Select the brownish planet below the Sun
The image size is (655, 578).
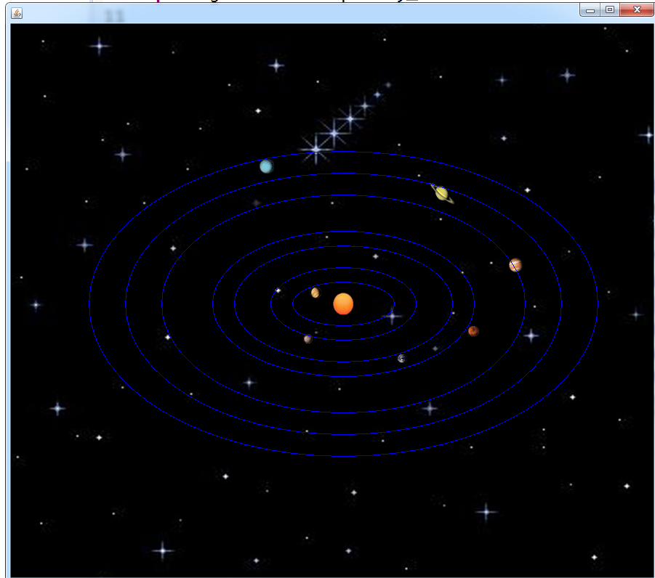tap(308, 339)
